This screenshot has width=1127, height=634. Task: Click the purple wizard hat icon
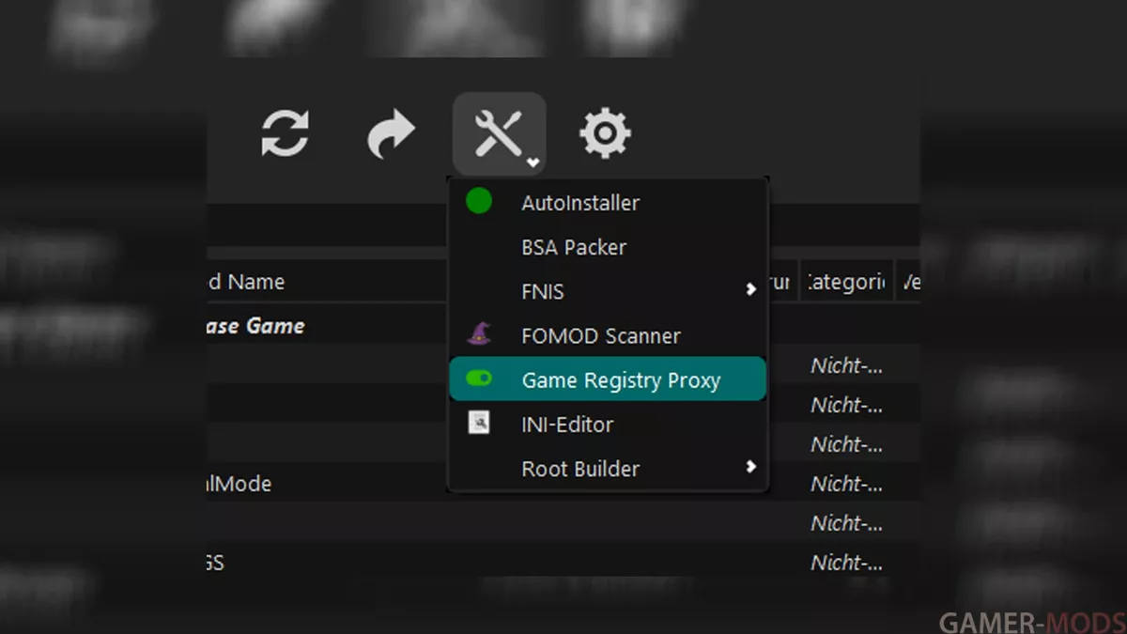pos(479,334)
